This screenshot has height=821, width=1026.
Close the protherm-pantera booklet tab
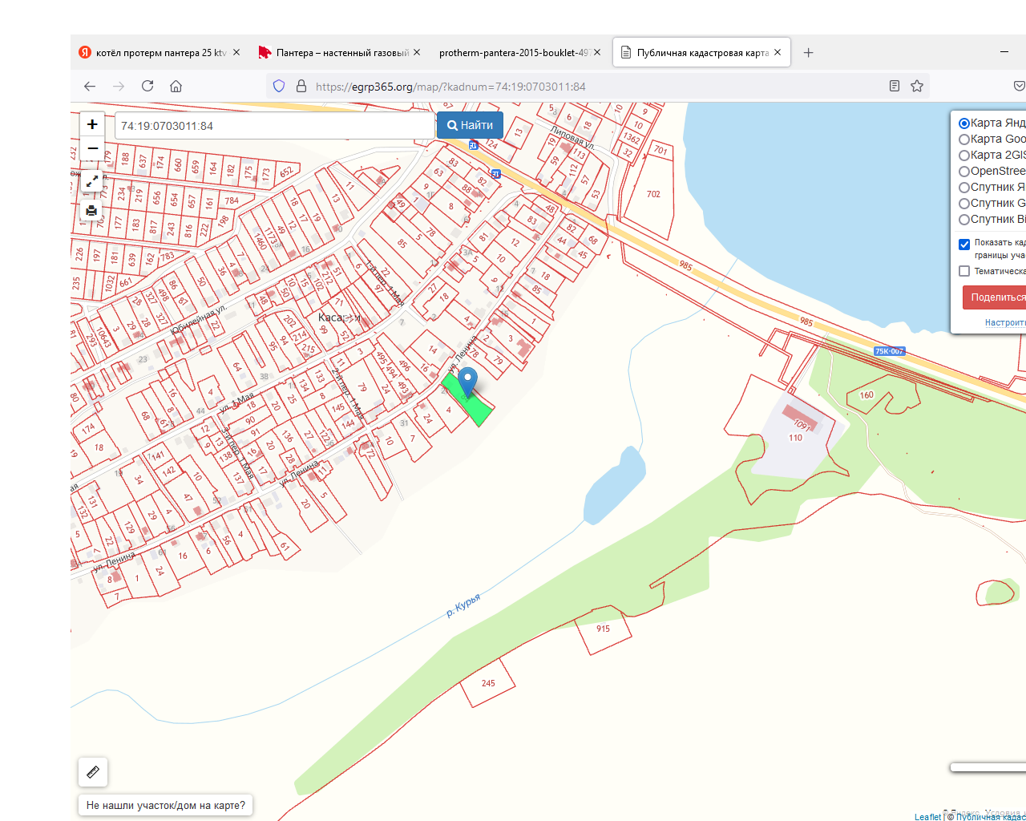597,53
